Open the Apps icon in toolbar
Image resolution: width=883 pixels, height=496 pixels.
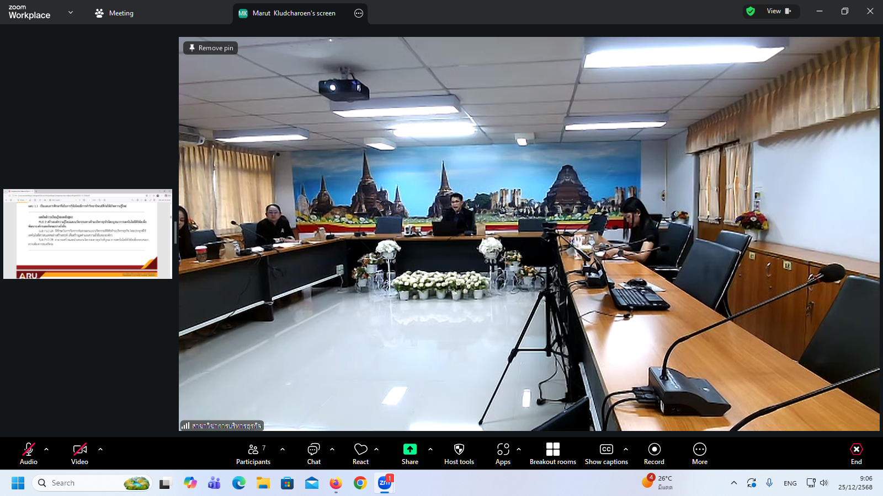[503, 454]
